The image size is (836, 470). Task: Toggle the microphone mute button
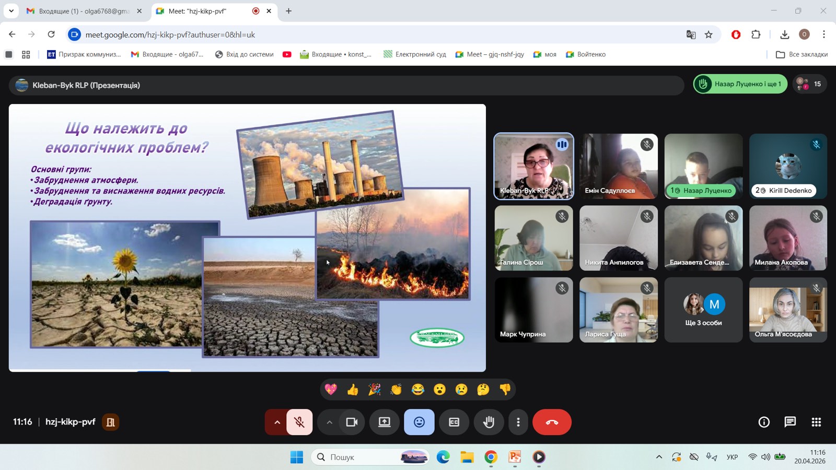pos(299,422)
